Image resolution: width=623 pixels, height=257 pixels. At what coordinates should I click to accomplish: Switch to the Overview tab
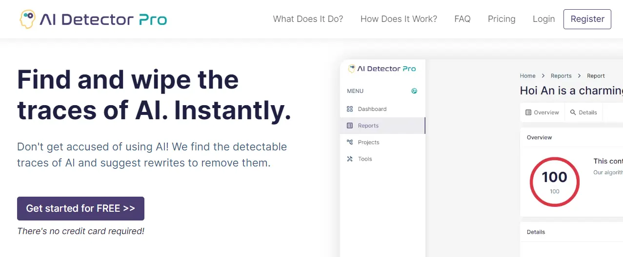tap(542, 112)
